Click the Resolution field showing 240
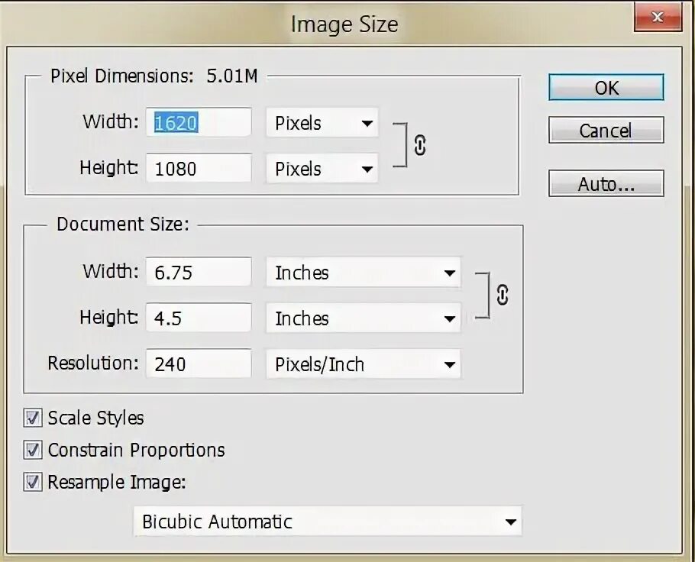This screenshot has height=562, width=695. (x=199, y=364)
